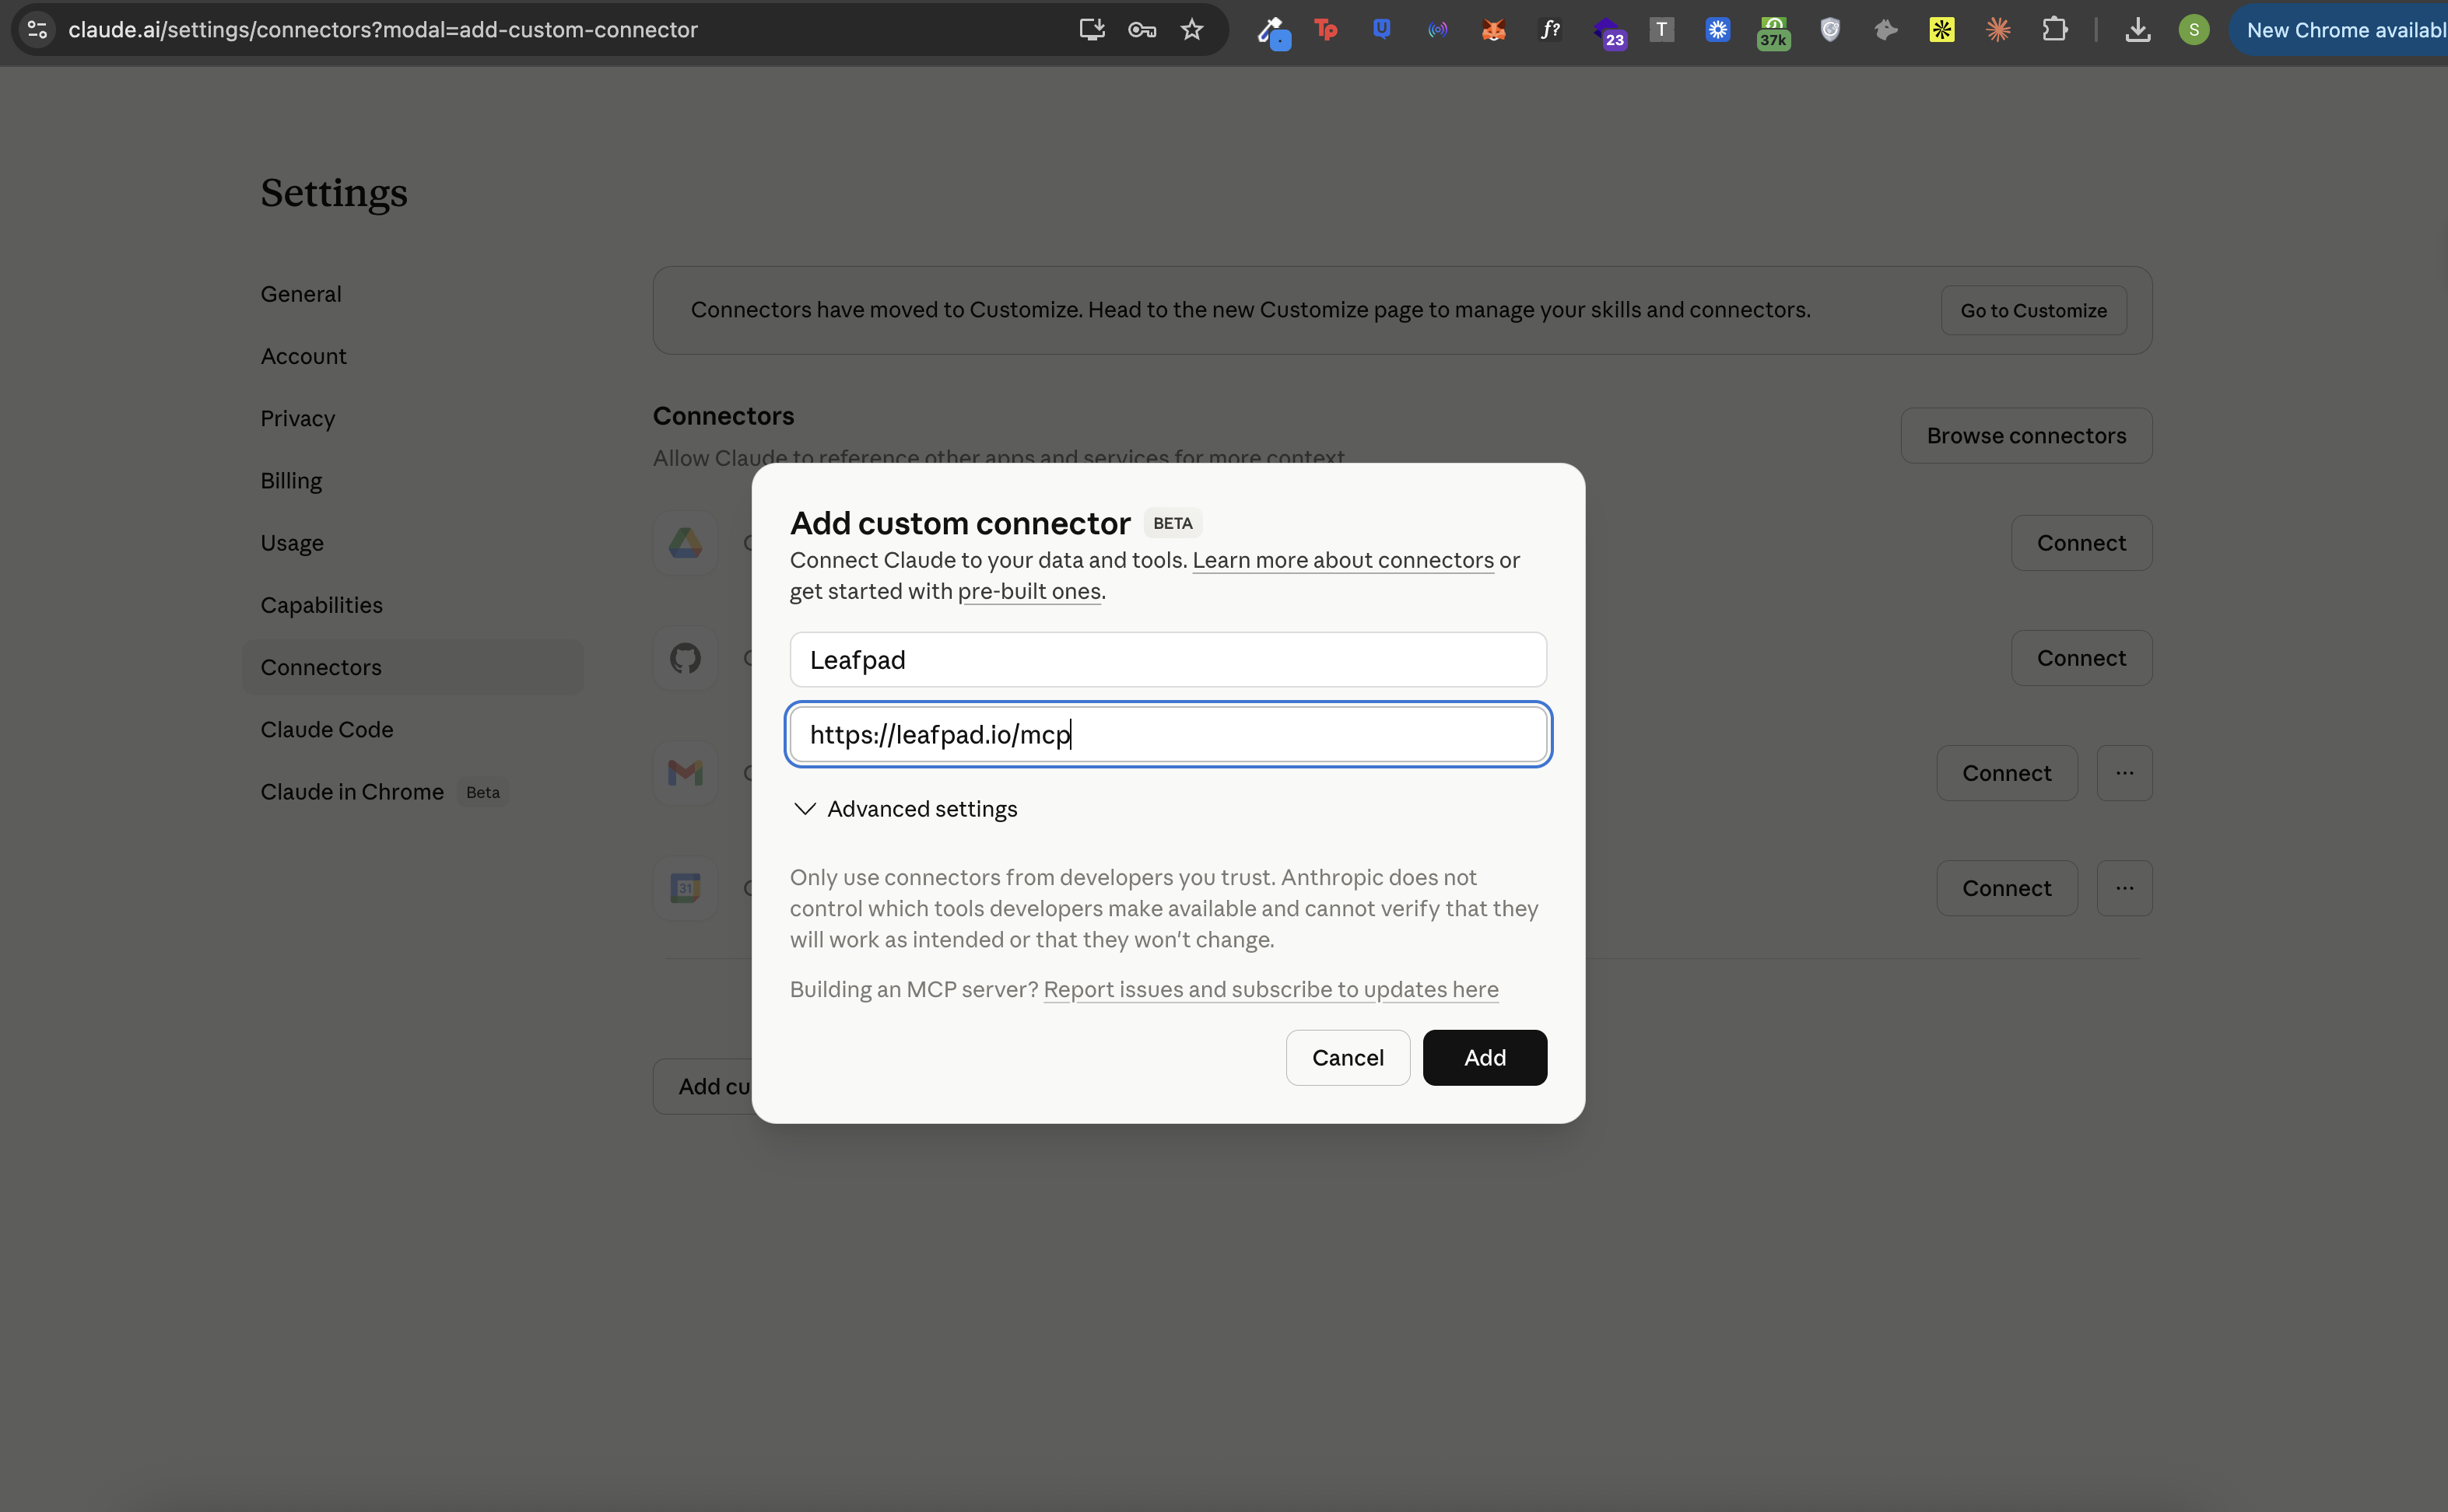
Task: Click the browser address bar URL
Action: point(382,29)
